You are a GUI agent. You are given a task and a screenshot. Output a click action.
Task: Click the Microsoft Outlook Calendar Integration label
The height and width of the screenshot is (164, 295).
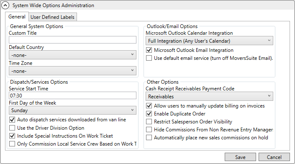pos(189,33)
